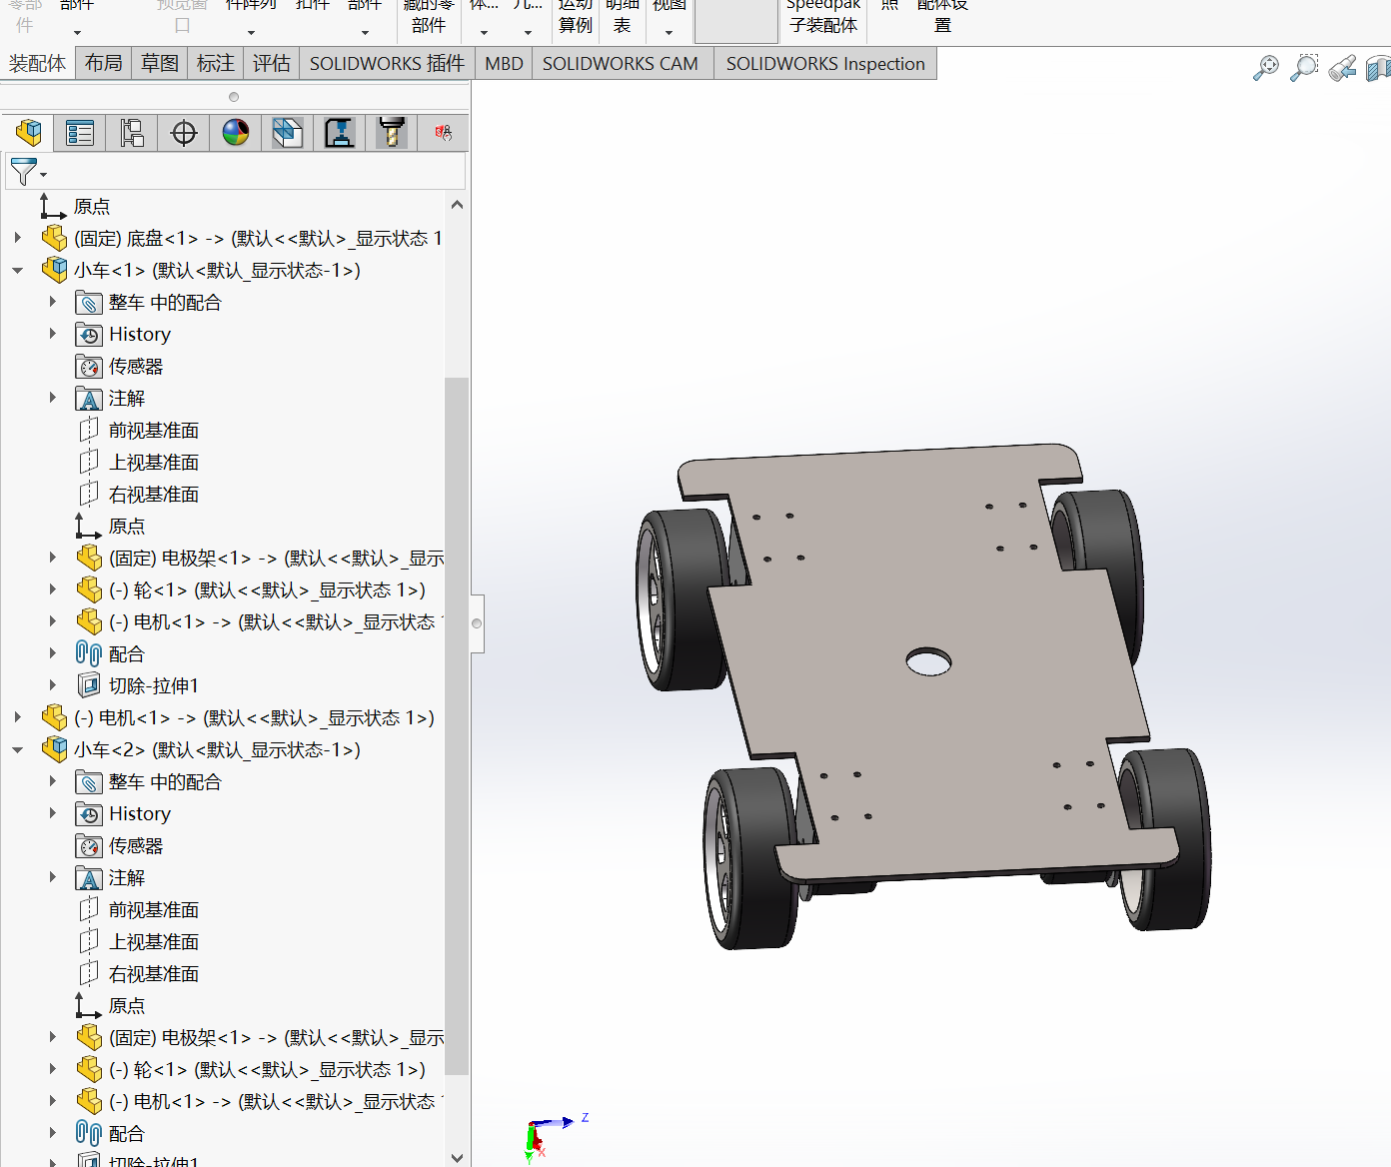Image resolution: width=1391 pixels, height=1167 pixels.
Task: Click 运动算例 ribbon button
Action: (576, 17)
